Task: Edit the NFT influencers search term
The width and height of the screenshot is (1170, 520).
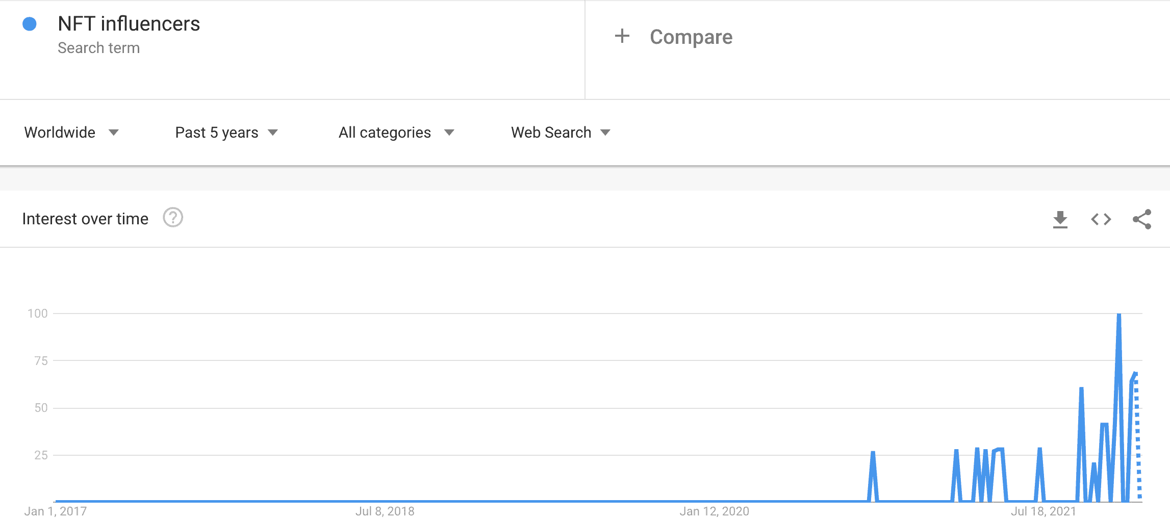Action: (x=129, y=24)
